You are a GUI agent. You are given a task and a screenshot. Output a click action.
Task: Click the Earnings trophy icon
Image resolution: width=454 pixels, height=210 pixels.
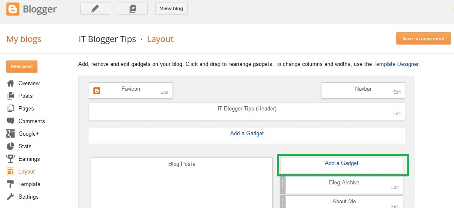[x=11, y=159]
